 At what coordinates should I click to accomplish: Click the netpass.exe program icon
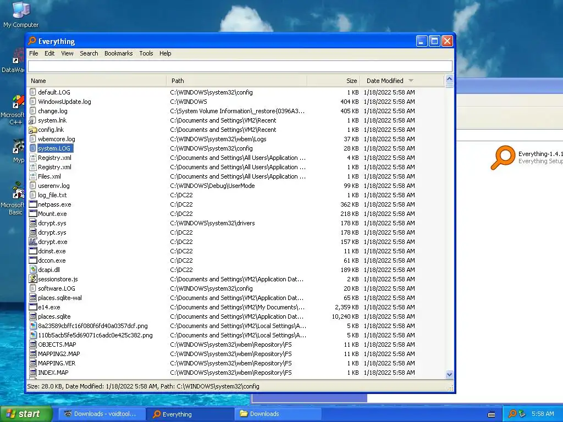32,204
